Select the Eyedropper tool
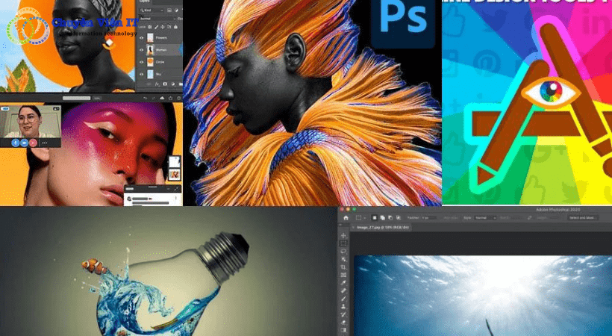This screenshot has height=336, width=612. 343,282
